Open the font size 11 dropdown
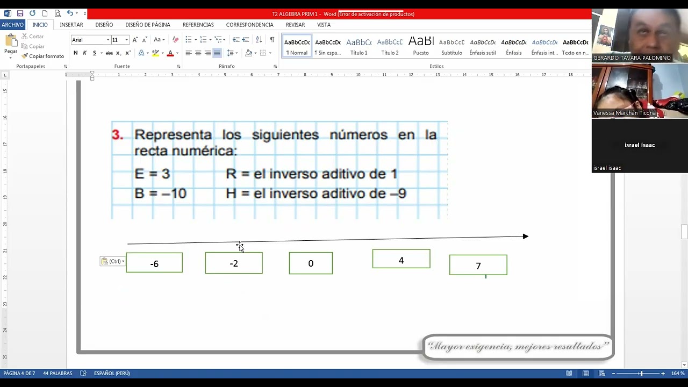688x387 pixels. pos(127,40)
